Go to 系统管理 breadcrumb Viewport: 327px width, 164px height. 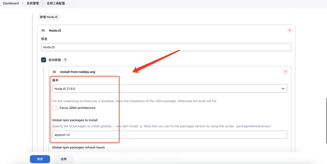tap(33, 3)
